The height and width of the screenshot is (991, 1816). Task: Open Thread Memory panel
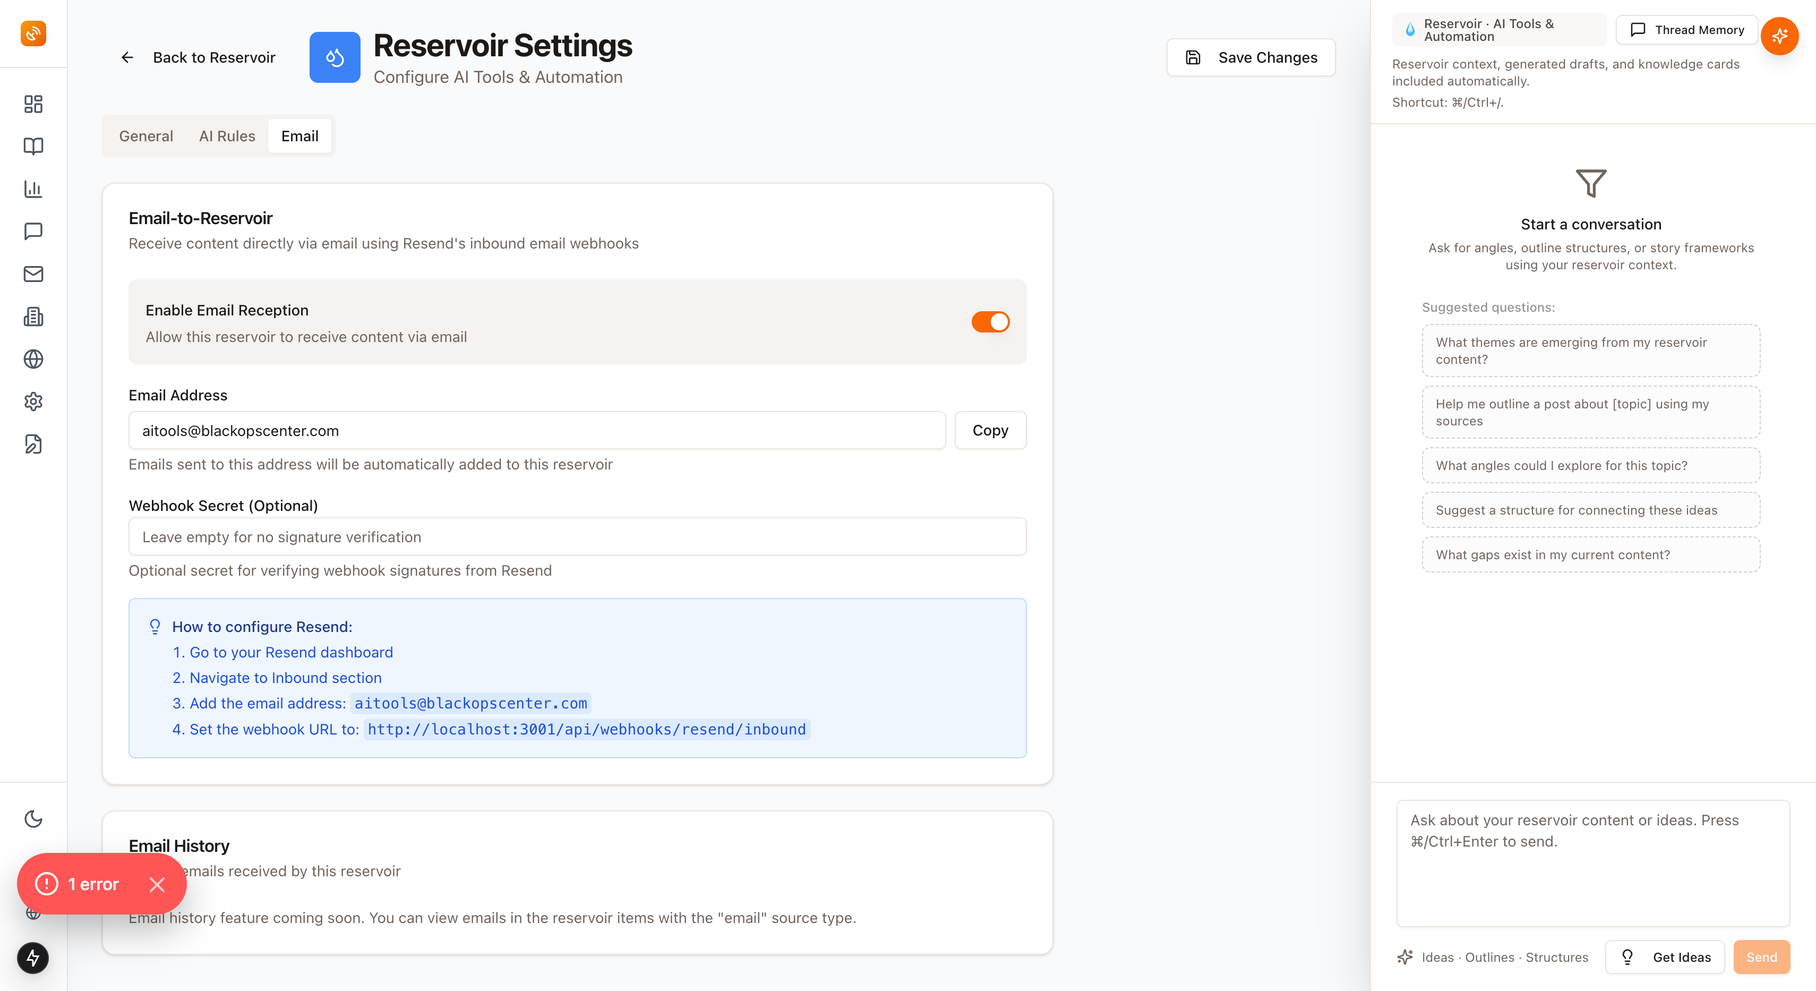(x=1686, y=30)
